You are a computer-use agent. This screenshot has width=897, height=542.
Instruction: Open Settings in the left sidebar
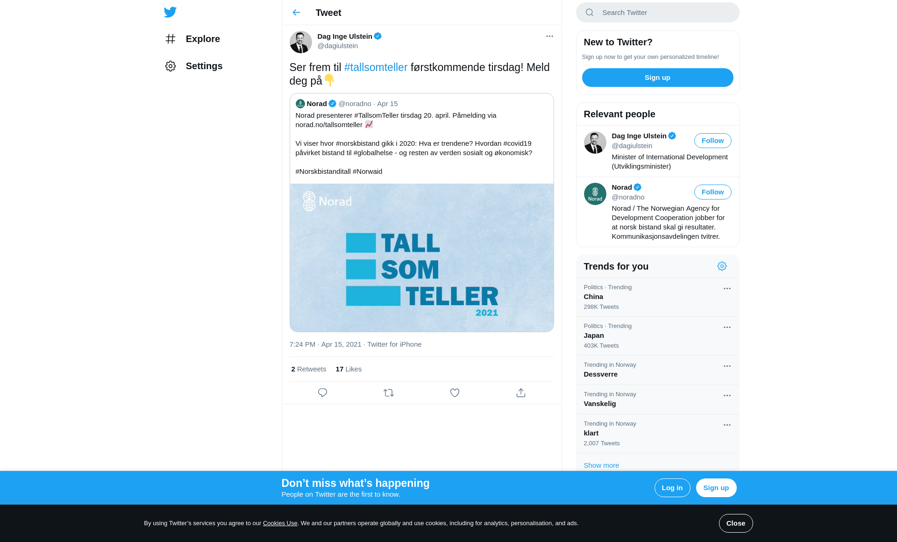(x=194, y=66)
